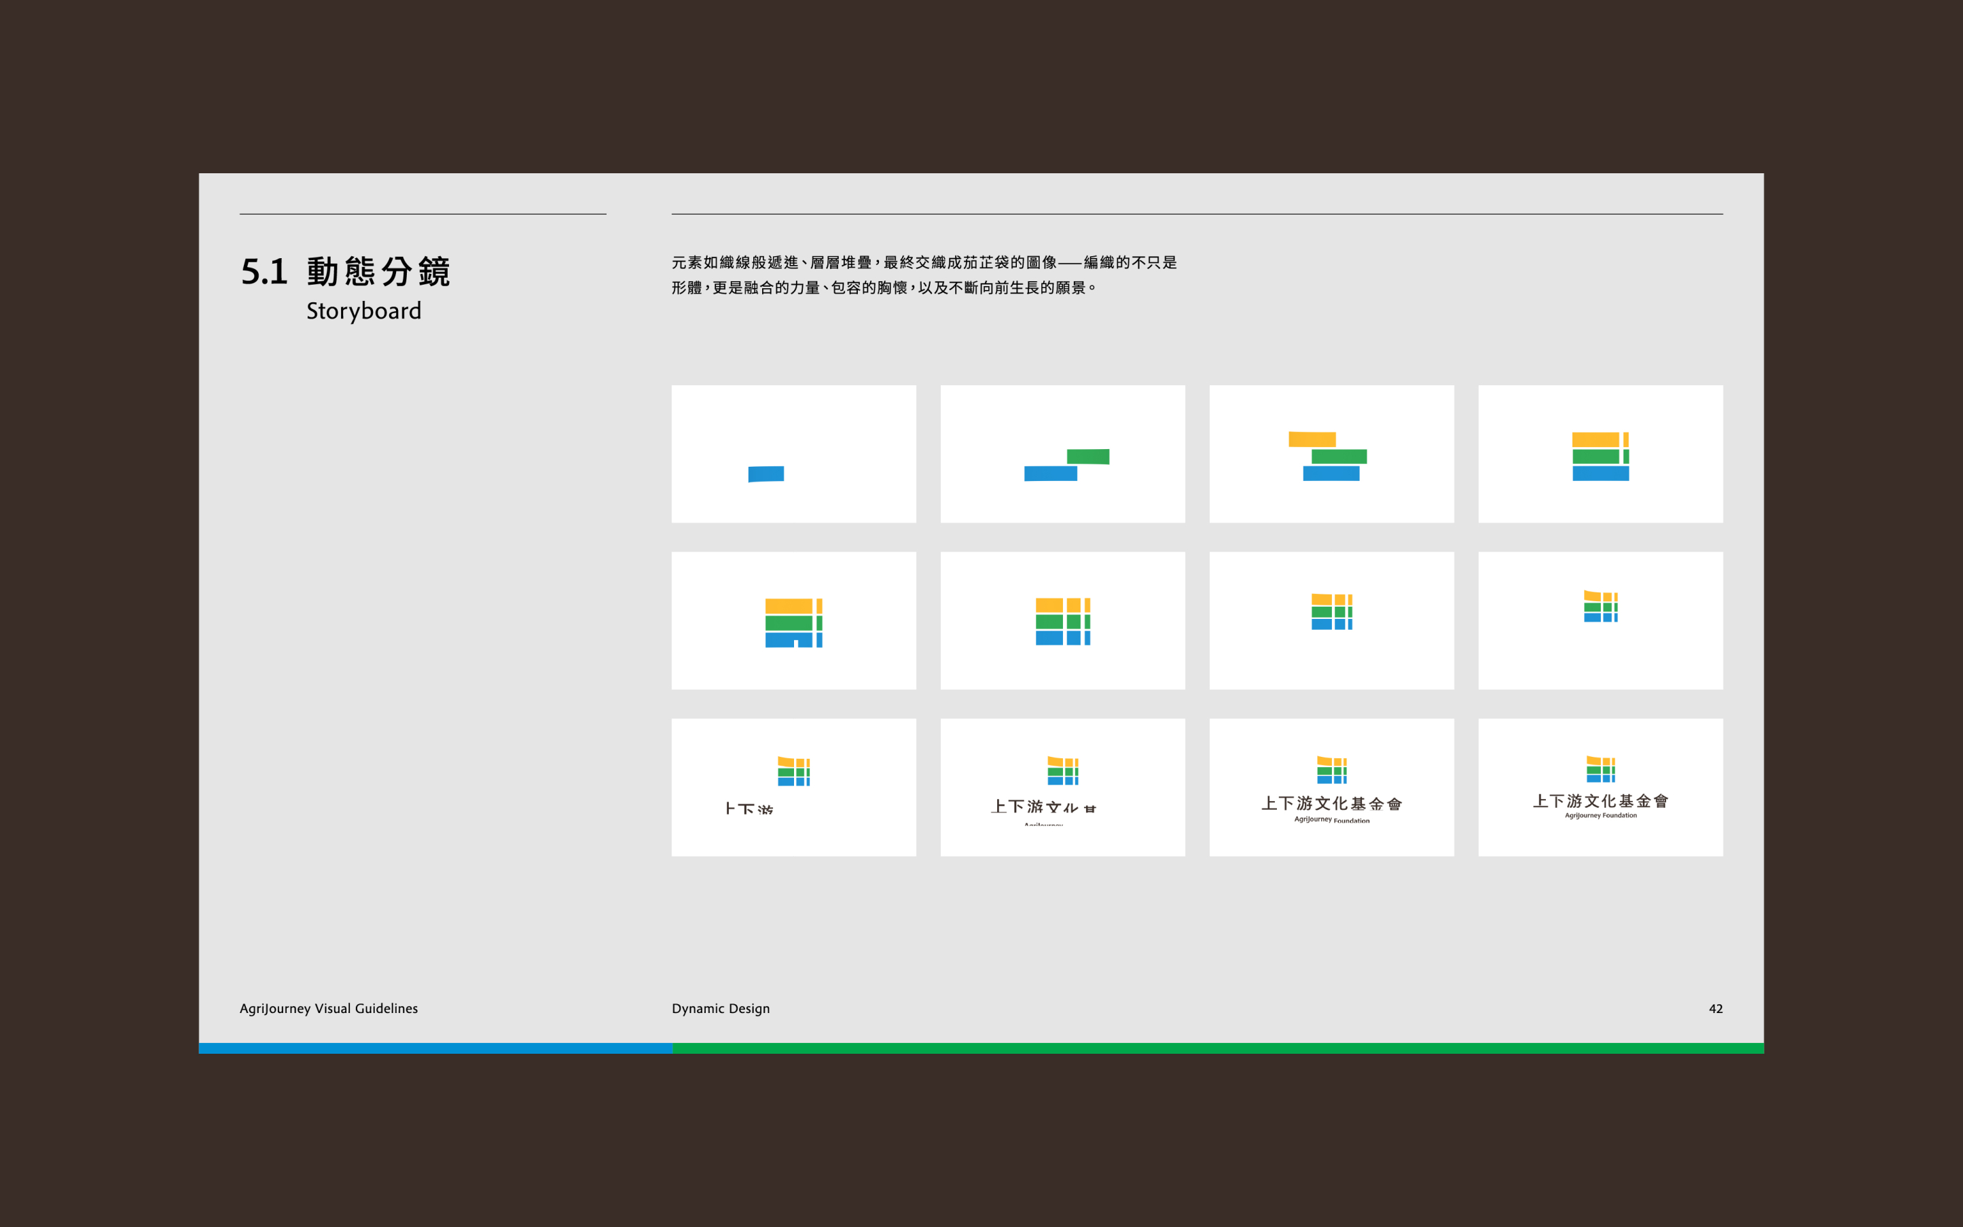Click the Dynamic Design footer label
This screenshot has width=1963, height=1227.
pyautogui.click(x=720, y=1008)
